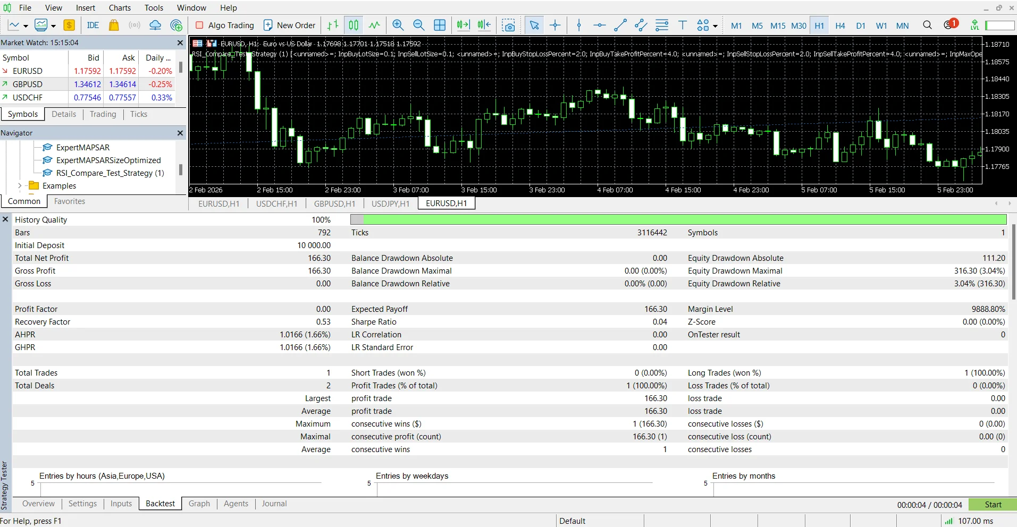Select GBPUSD row in Market Watch

88,84
